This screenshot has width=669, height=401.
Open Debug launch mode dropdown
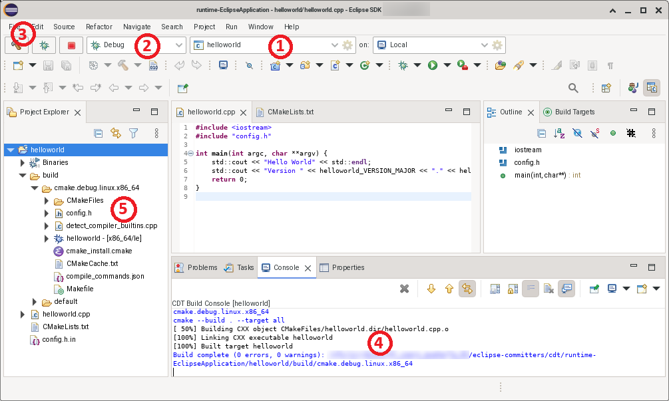179,45
